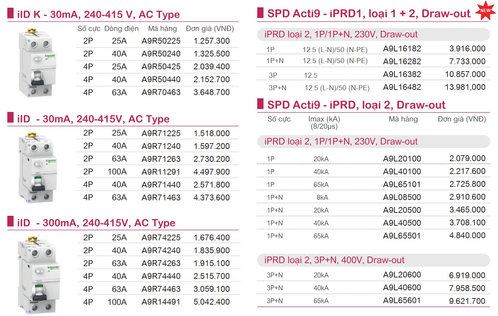Select the heading 'iID - 300mA, 240-415V, AC Type'
498x316 pixels.
[x=96, y=223]
